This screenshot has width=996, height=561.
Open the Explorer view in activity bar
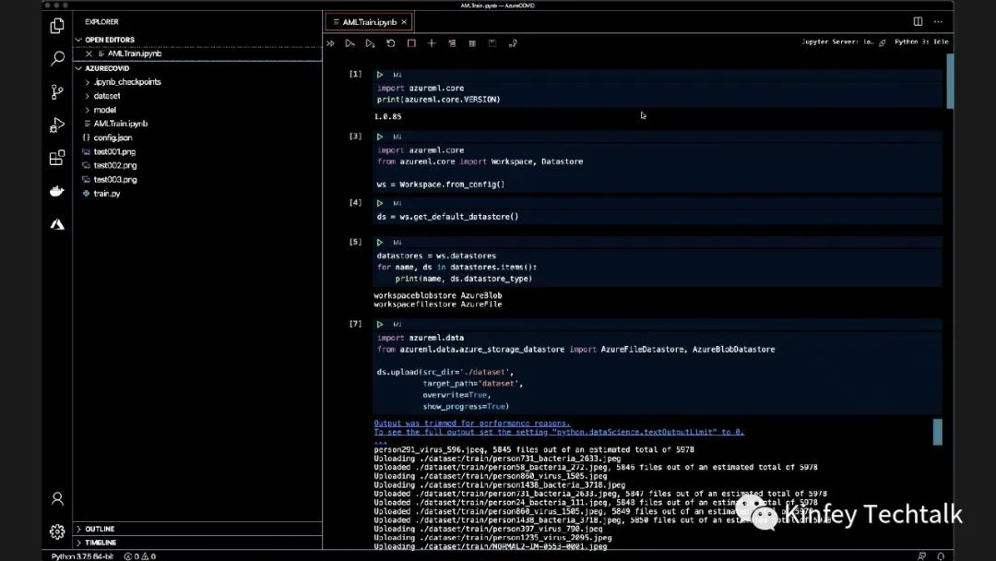[57, 26]
